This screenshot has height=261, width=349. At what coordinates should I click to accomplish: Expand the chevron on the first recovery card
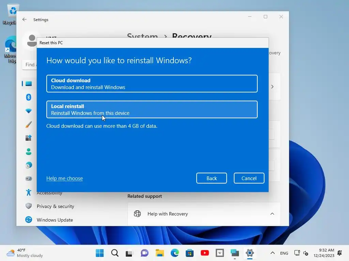[272, 87]
